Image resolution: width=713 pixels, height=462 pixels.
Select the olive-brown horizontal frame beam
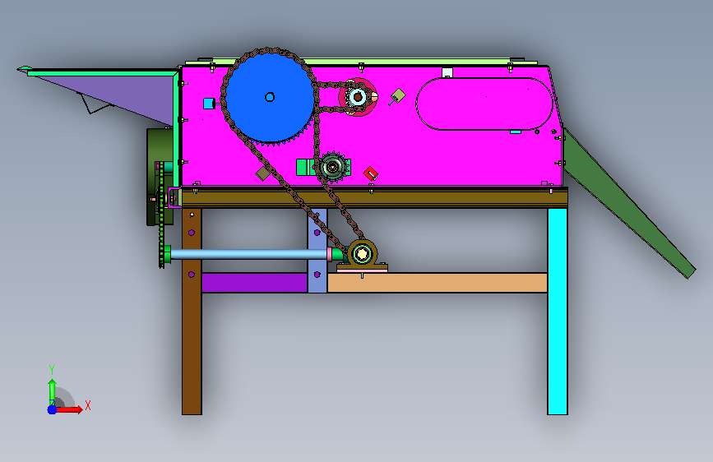pyautogui.click(x=374, y=198)
